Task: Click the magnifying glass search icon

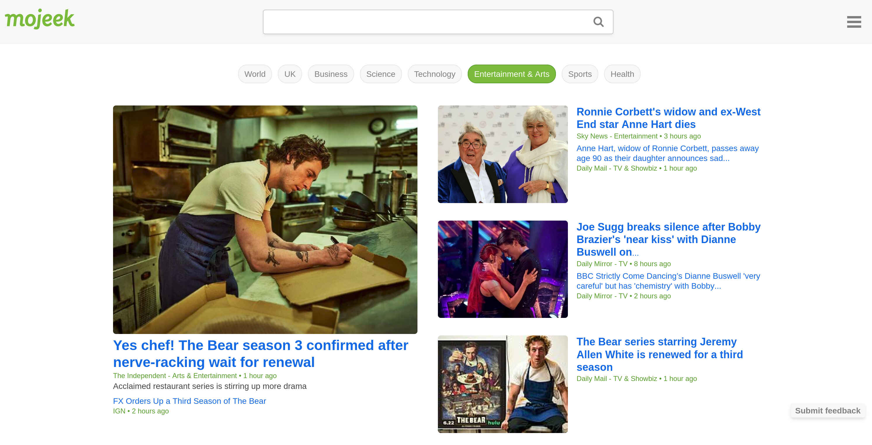Action: pos(598,22)
